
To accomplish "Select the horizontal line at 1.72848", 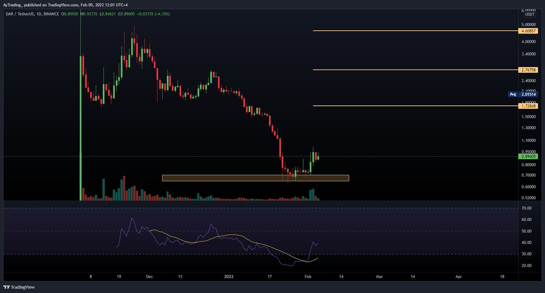I will 415,106.
